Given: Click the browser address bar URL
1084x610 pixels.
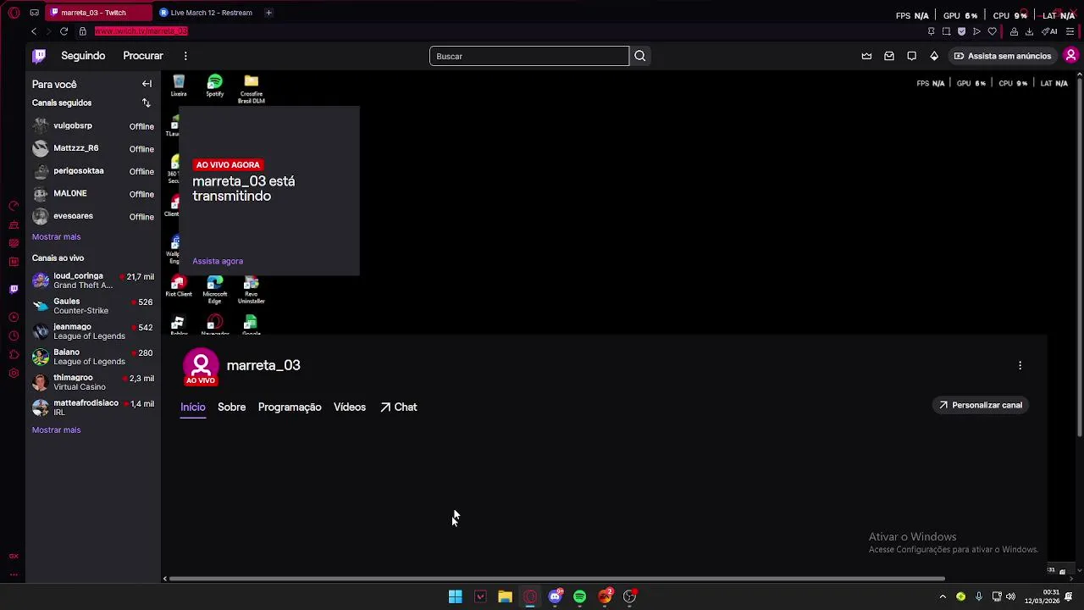Looking at the screenshot, I should point(141,31).
